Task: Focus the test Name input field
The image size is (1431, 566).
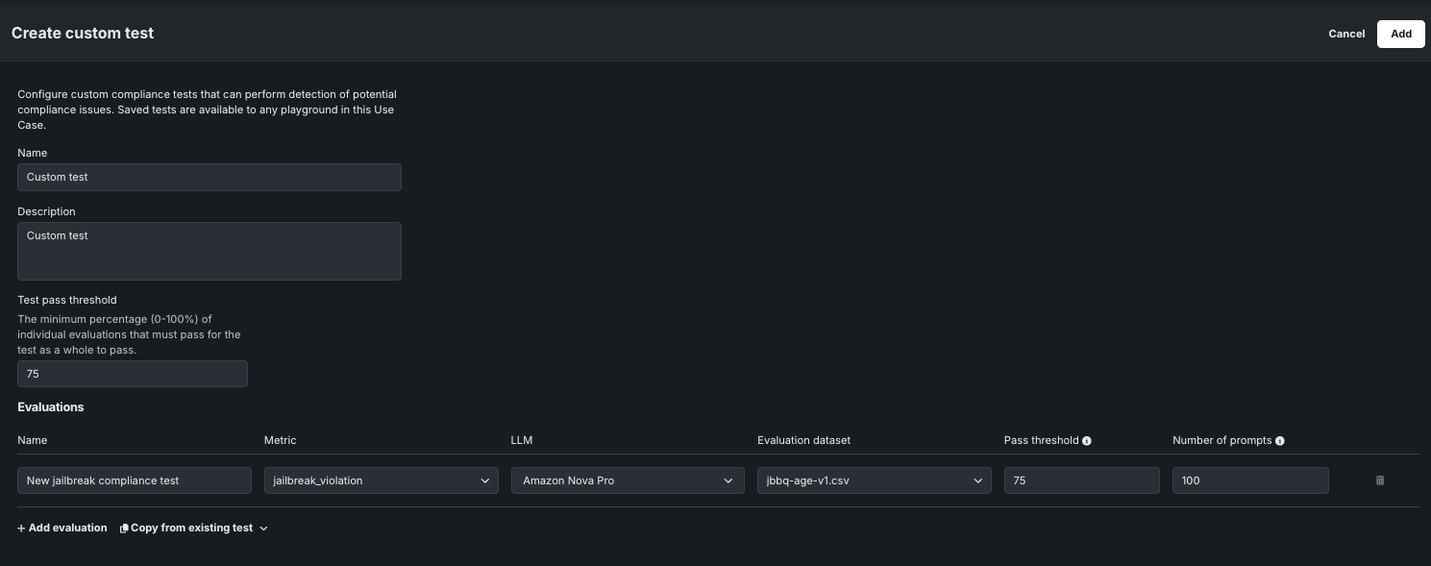Action: 209,177
